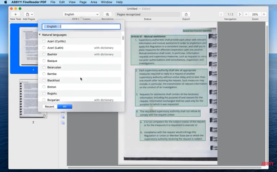The height and width of the screenshot is (172, 277).
Task: Open the Apple menu
Action: (6, 2)
